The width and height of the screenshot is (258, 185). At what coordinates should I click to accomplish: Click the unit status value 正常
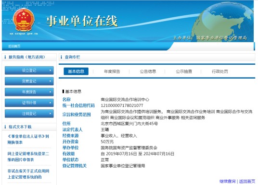[x=104, y=160]
